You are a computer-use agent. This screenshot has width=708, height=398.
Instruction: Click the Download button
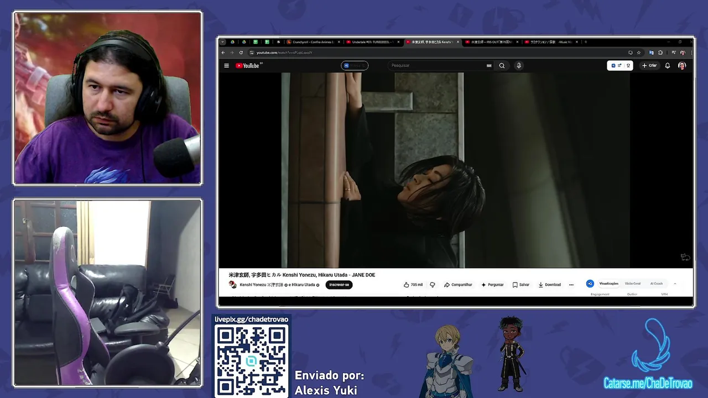tap(550, 285)
